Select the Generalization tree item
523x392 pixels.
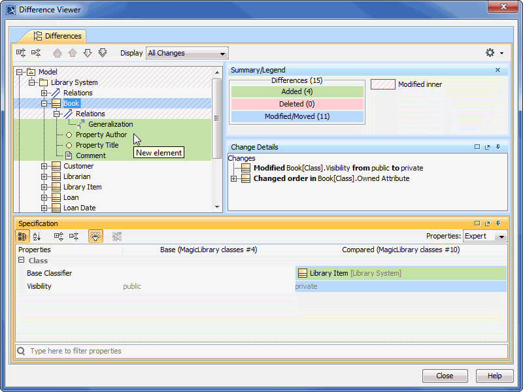[x=110, y=124]
